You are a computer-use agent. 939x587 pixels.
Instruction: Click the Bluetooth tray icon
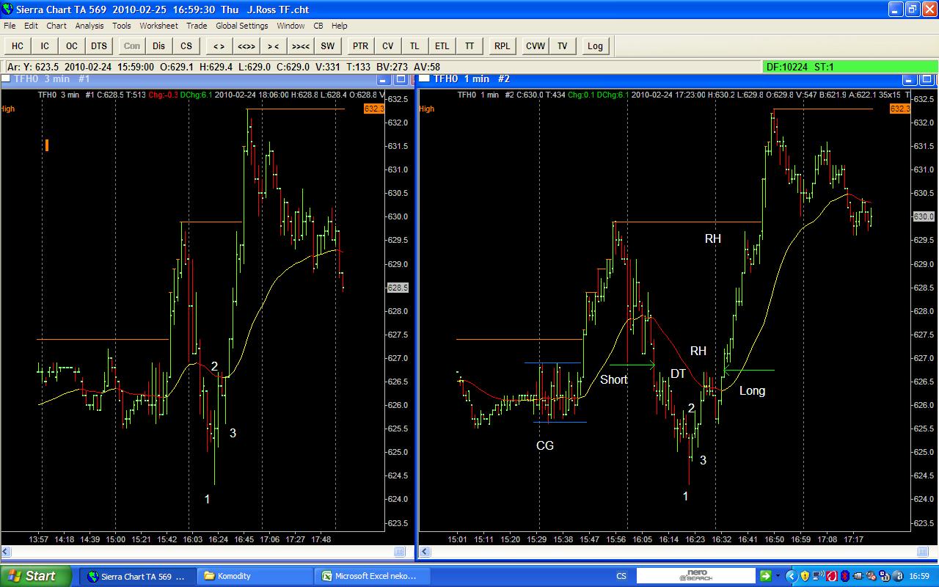pyautogui.click(x=844, y=576)
